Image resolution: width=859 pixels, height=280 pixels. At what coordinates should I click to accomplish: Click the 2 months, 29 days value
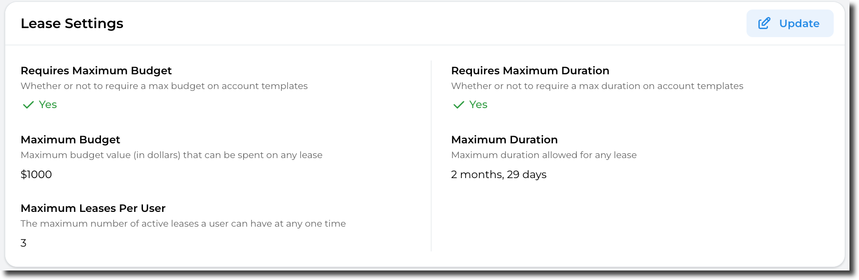pyautogui.click(x=499, y=174)
